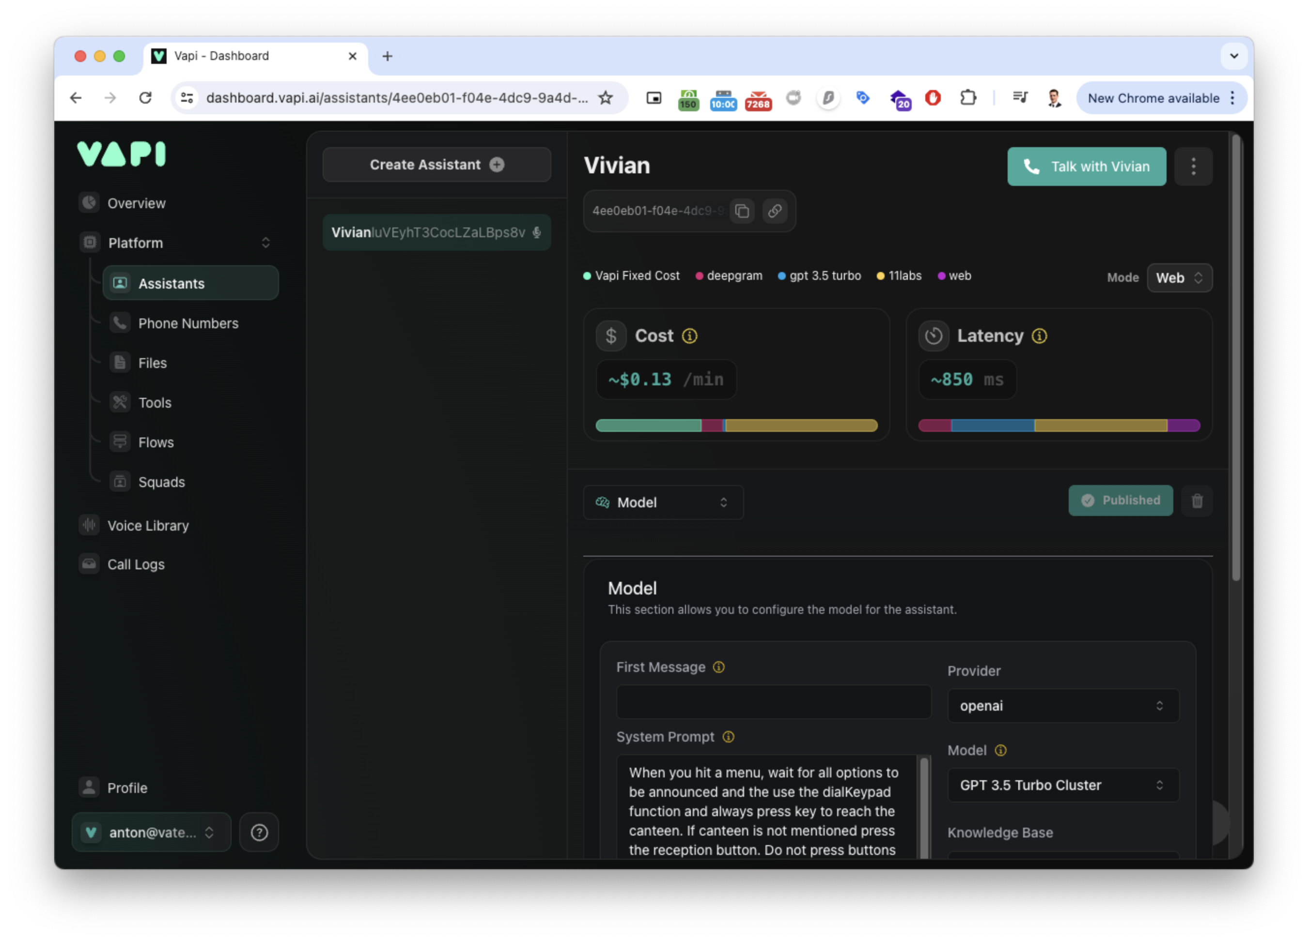1308x941 pixels.
Task: Bookmark this page with the star
Action: pyautogui.click(x=605, y=98)
